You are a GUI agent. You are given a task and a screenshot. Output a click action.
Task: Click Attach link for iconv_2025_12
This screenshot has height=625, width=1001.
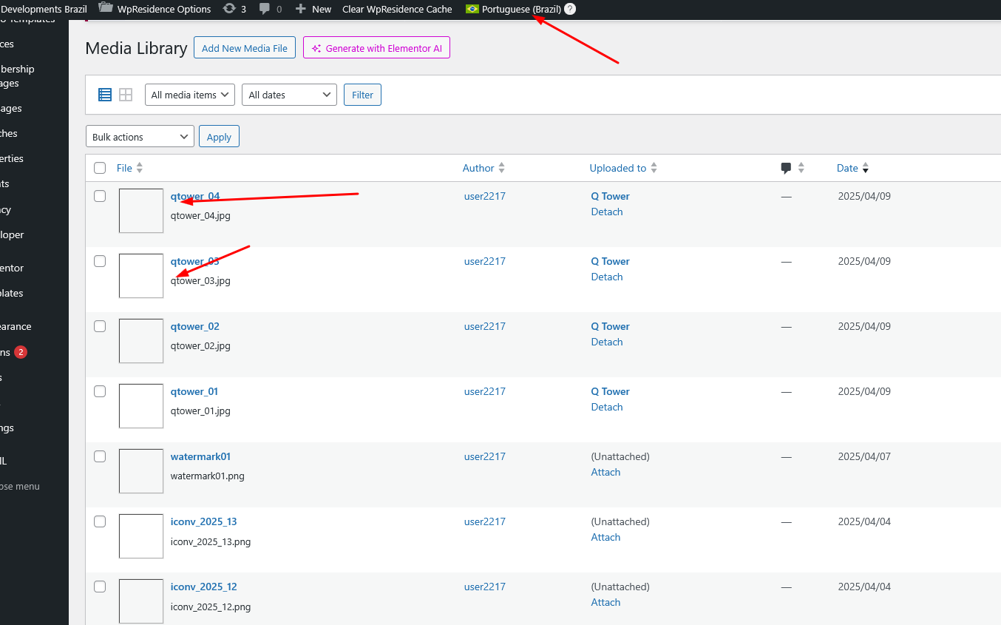[605, 602]
